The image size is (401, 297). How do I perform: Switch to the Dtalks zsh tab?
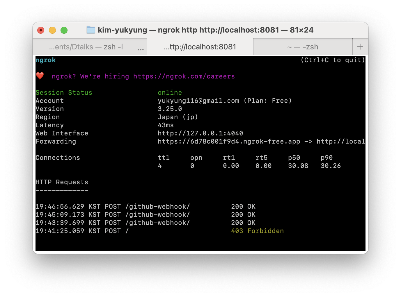[x=90, y=47]
